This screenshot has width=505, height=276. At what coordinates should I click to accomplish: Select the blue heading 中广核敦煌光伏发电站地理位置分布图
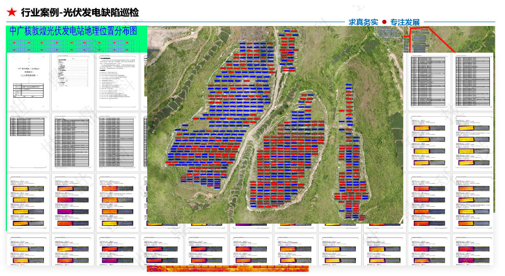coord(73,31)
